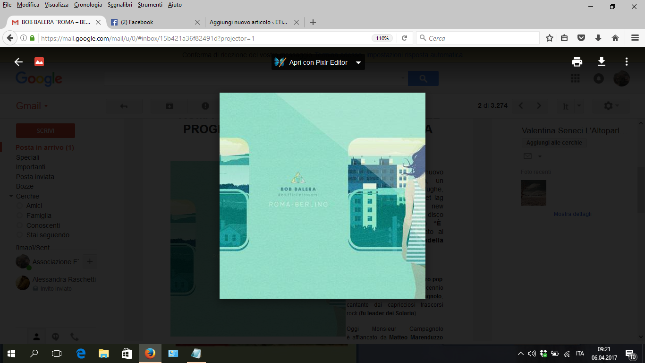Expand the 'Open with' dropdown arrow
Screen dimensions: 645x363
358,62
